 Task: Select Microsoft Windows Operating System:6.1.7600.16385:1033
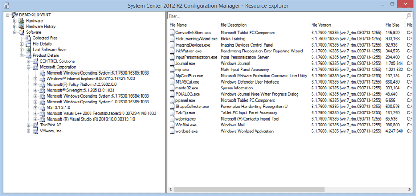(x=98, y=73)
